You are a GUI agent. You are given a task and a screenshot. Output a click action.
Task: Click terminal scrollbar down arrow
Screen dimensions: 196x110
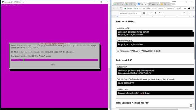coord(109,109)
